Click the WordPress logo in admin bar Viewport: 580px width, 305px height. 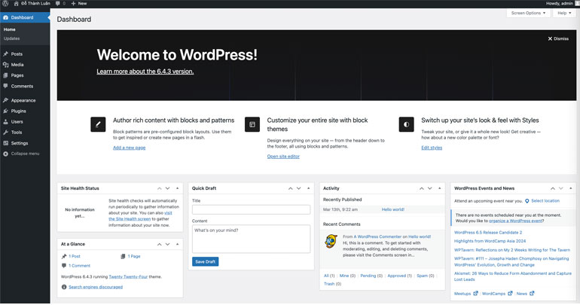coord(5,3)
